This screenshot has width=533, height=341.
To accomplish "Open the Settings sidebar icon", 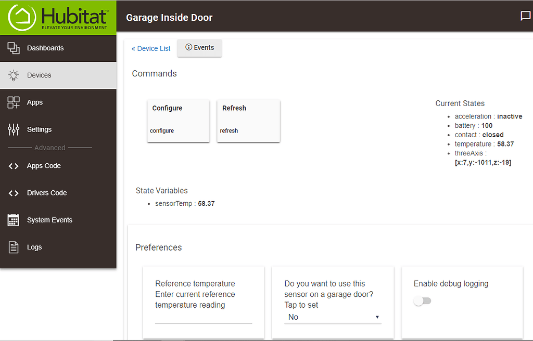I will (13, 129).
